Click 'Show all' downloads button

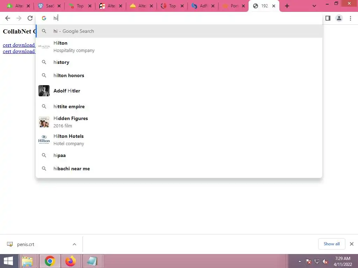coord(331,244)
